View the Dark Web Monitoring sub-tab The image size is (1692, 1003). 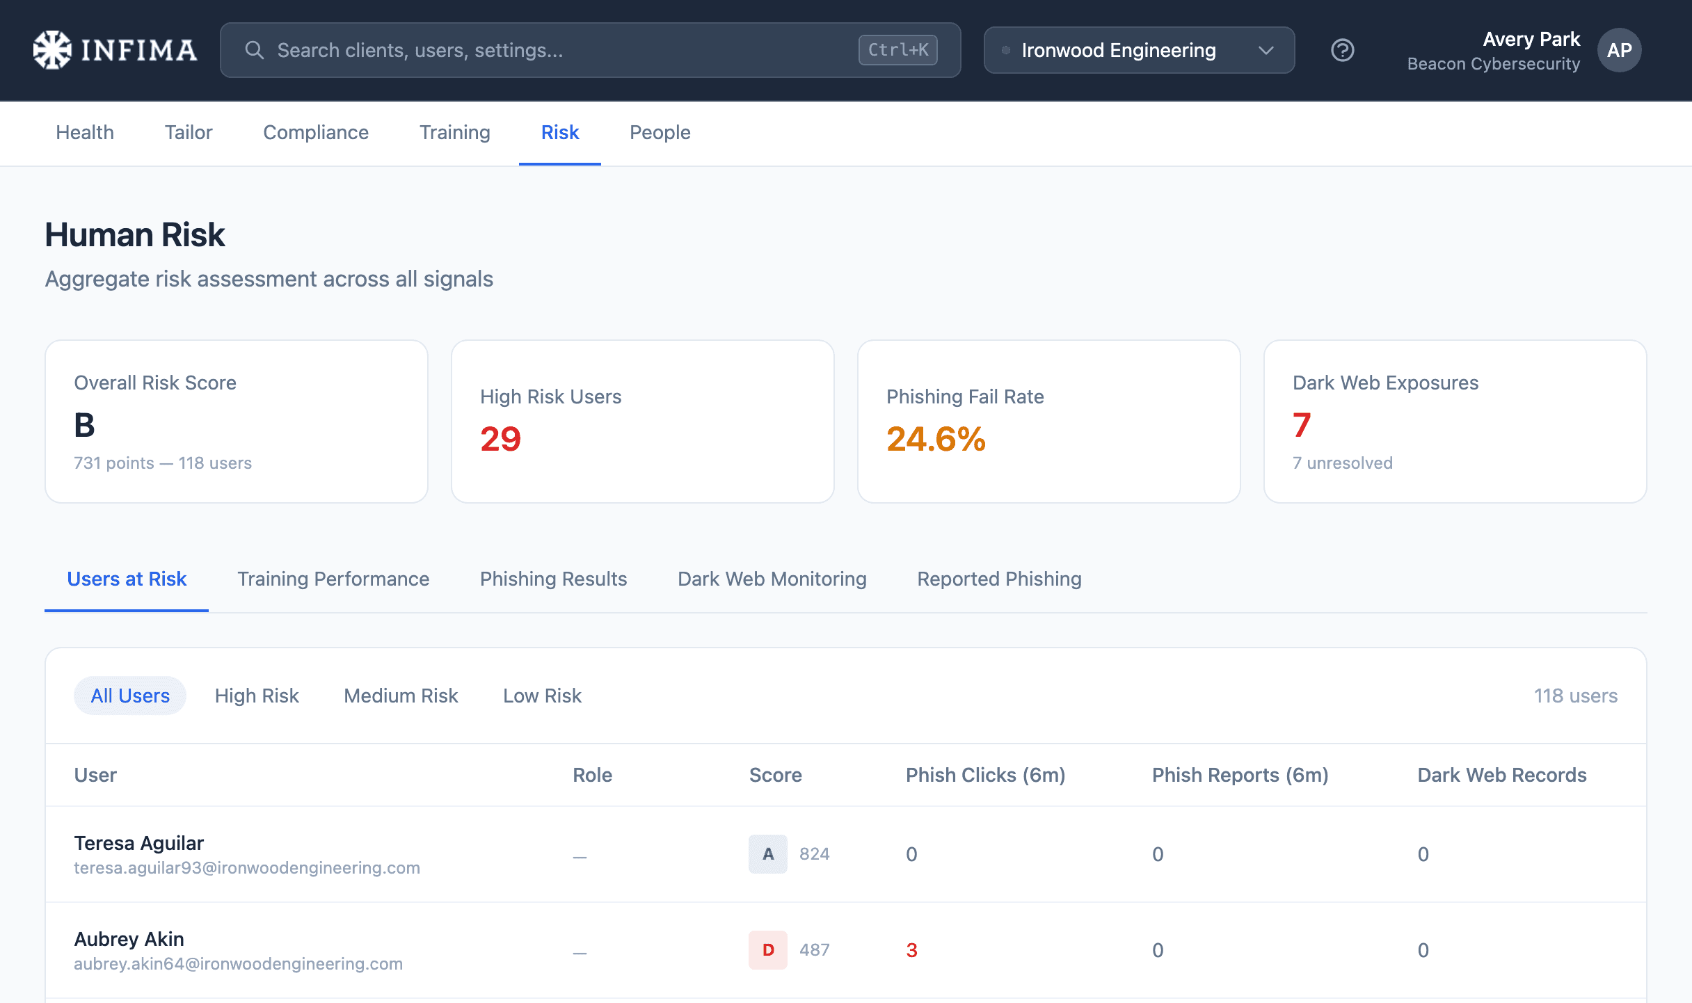click(x=772, y=579)
